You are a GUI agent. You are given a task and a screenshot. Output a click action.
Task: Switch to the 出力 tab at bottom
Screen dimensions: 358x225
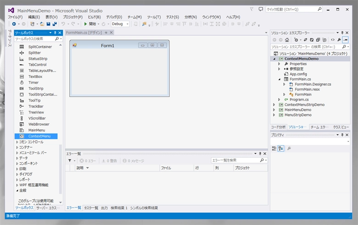(x=104, y=208)
